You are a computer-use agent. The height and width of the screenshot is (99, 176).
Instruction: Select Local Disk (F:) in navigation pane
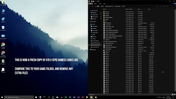click(x=95, y=47)
